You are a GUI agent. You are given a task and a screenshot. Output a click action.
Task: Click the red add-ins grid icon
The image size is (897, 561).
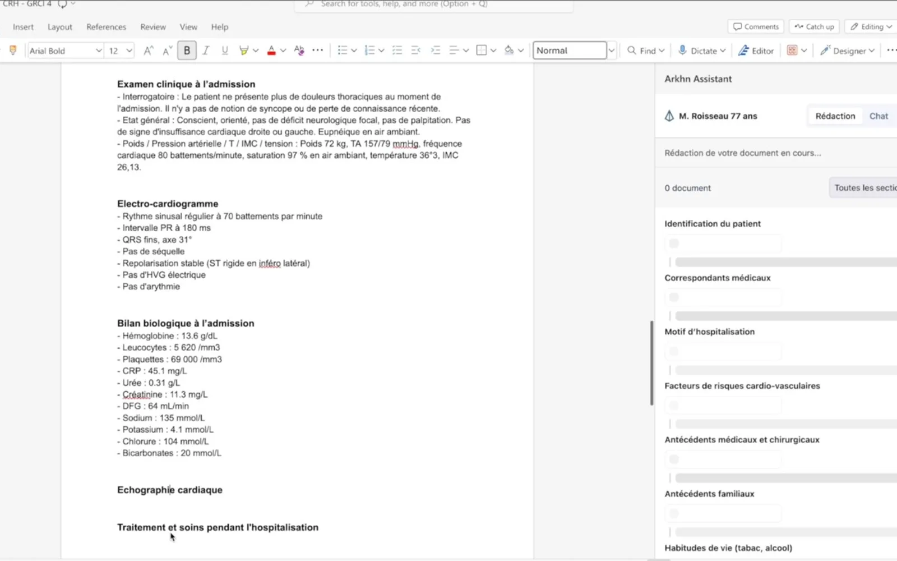point(792,50)
